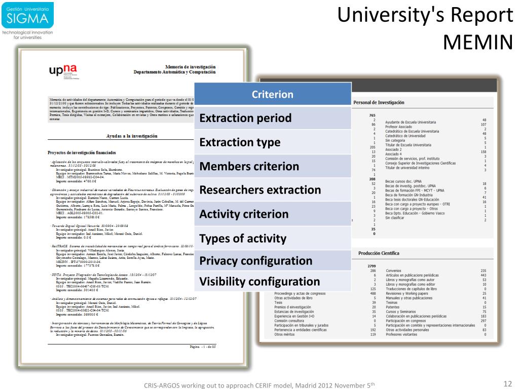This screenshot has width=519, height=389.
Task: Click the University's Report title text
Action: (425, 15)
